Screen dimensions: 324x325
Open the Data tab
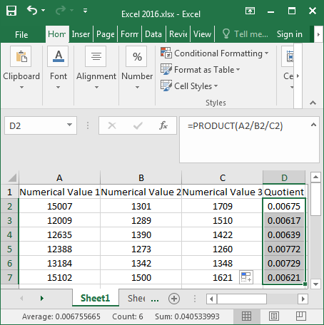[x=153, y=34]
